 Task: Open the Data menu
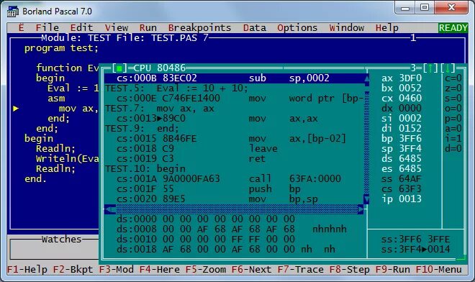(x=255, y=28)
